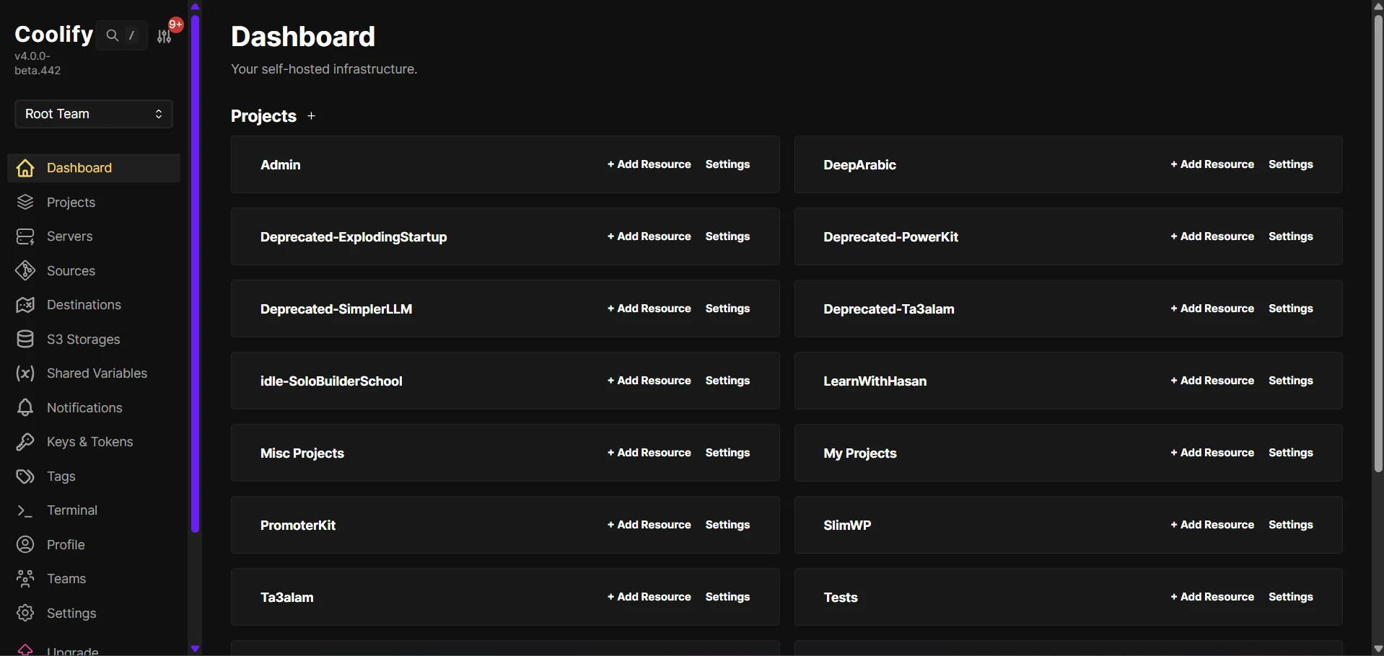Image resolution: width=1384 pixels, height=656 pixels.
Task: Click the Terminal prompt icon
Action: point(25,510)
